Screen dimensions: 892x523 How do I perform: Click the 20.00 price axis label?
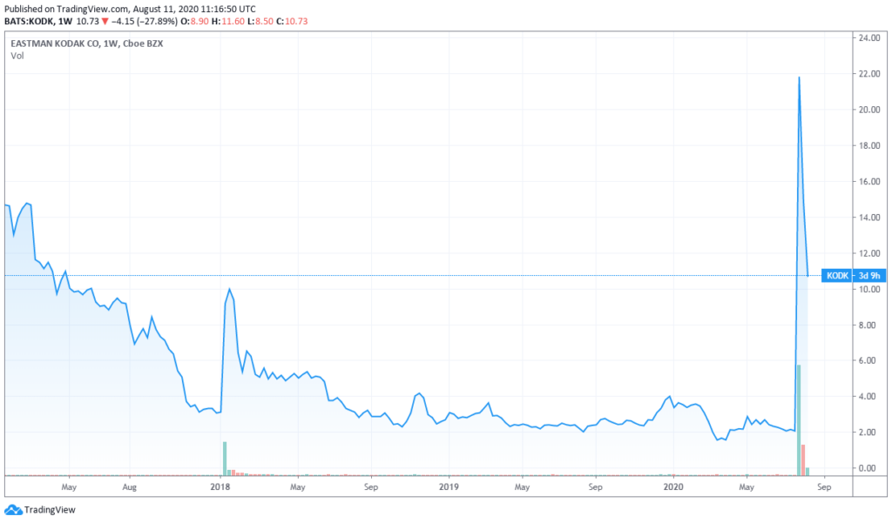coord(869,110)
